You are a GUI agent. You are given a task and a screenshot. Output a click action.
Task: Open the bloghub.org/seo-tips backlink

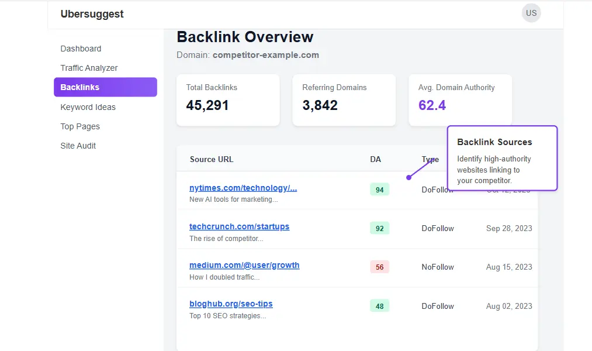click(x=231, y=304)
